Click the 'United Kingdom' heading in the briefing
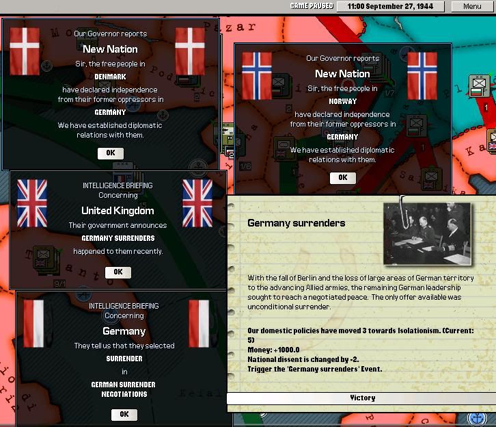 pos(118,211)
